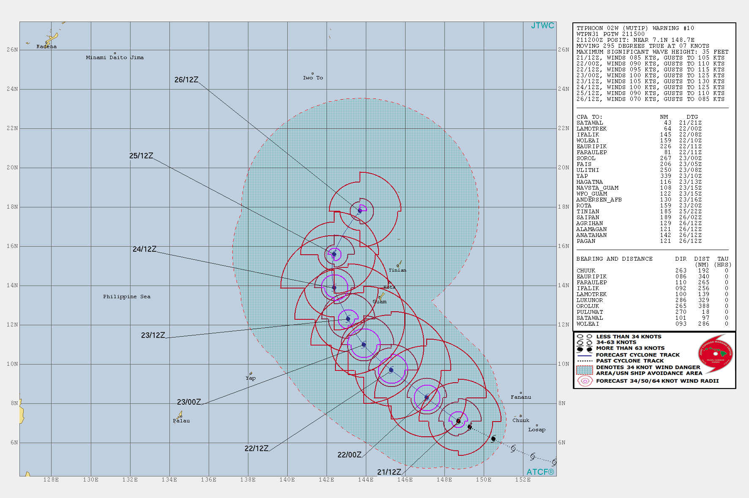Click the Philippine Sea map label
The height and width of the screenshot is (498, 749).
[x=127, y=297]
